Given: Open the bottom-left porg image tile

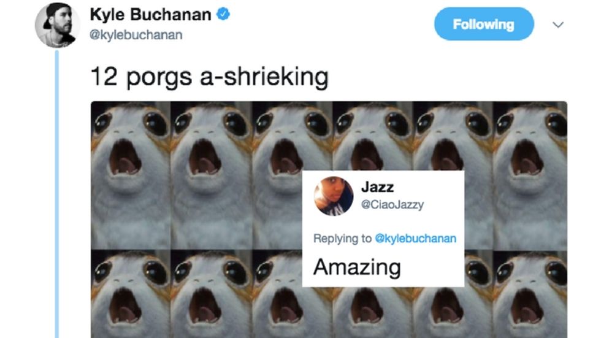Looking at the screenshot, I should point(131,294).
